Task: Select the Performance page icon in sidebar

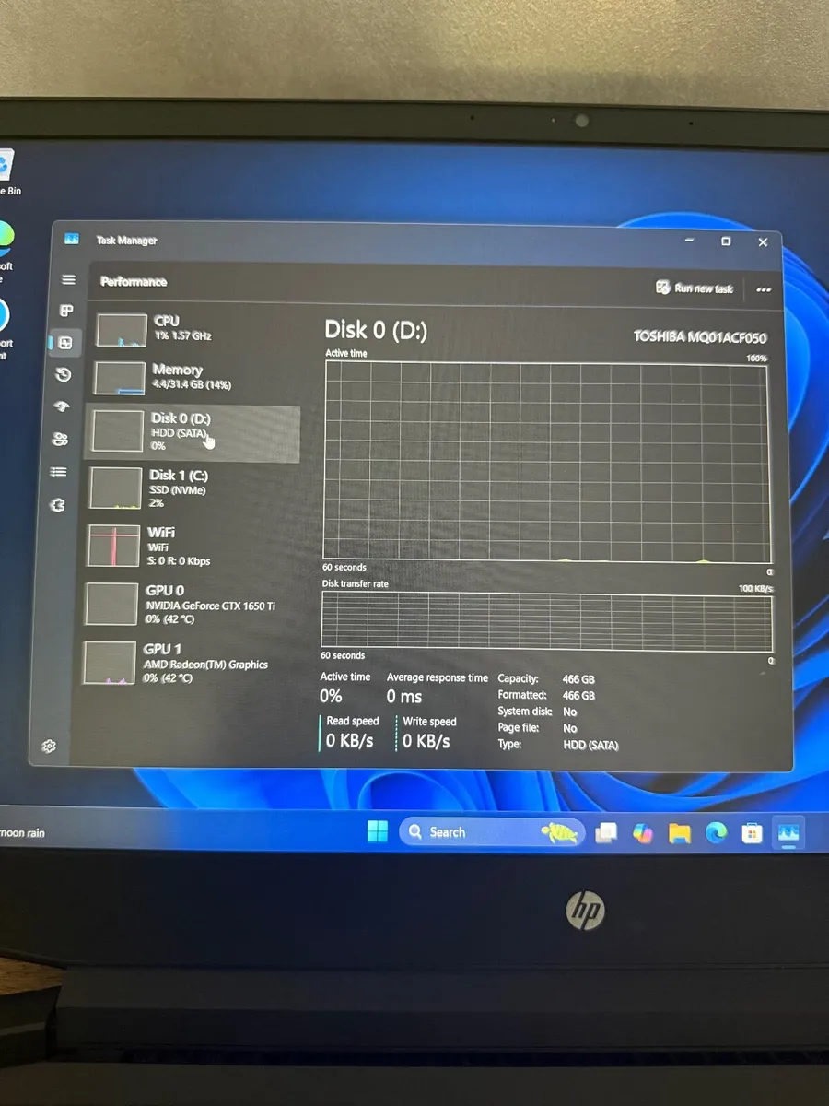Action: [65, 343]
